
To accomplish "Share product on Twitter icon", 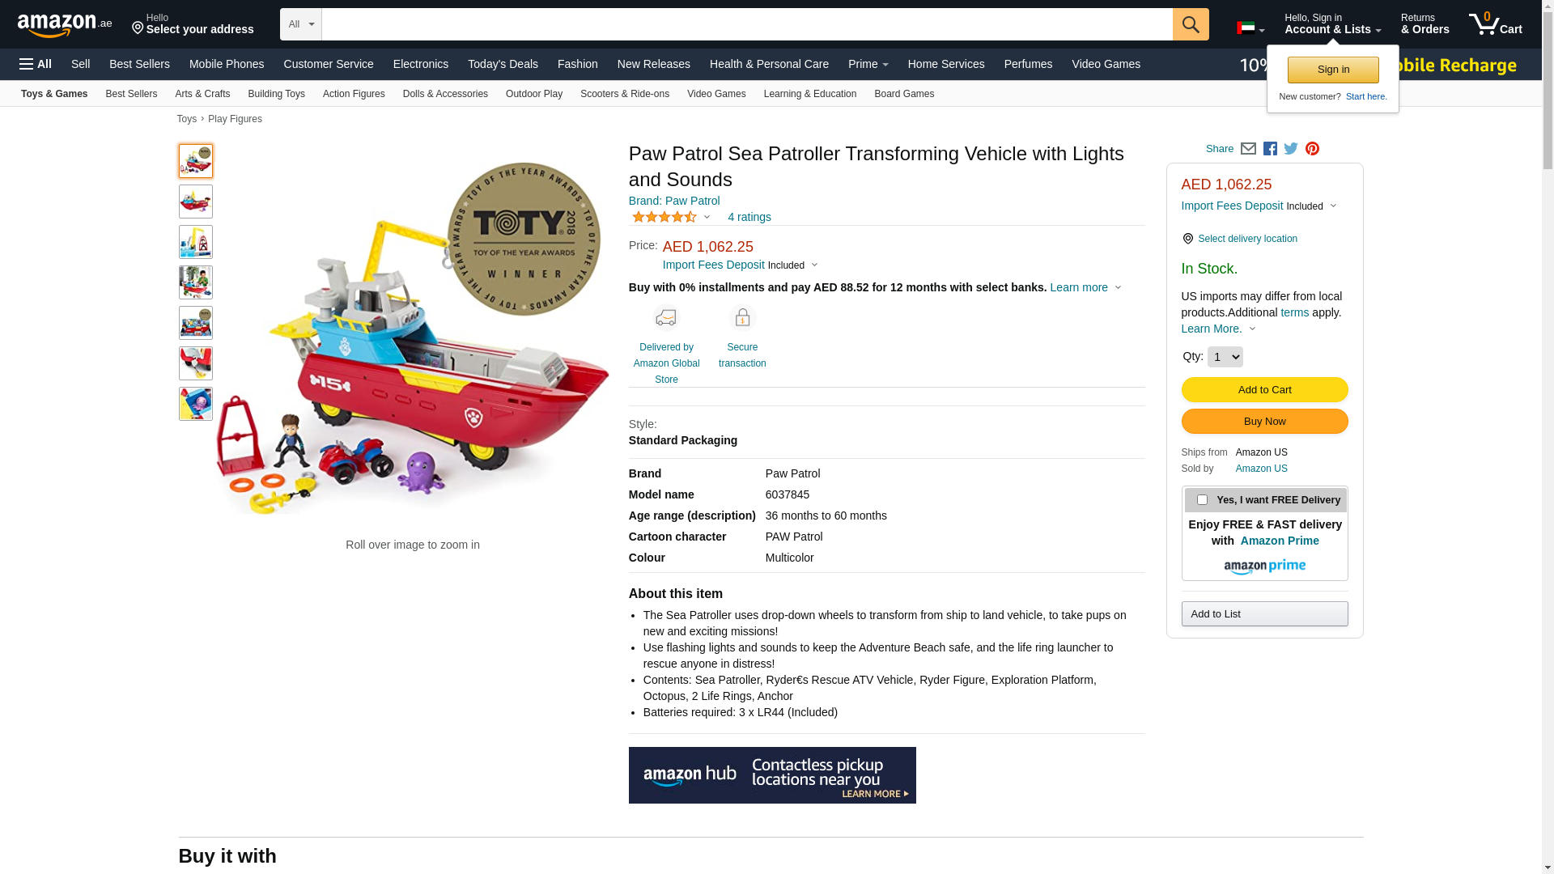I will pyautogui.click(x=1291, y=149).
